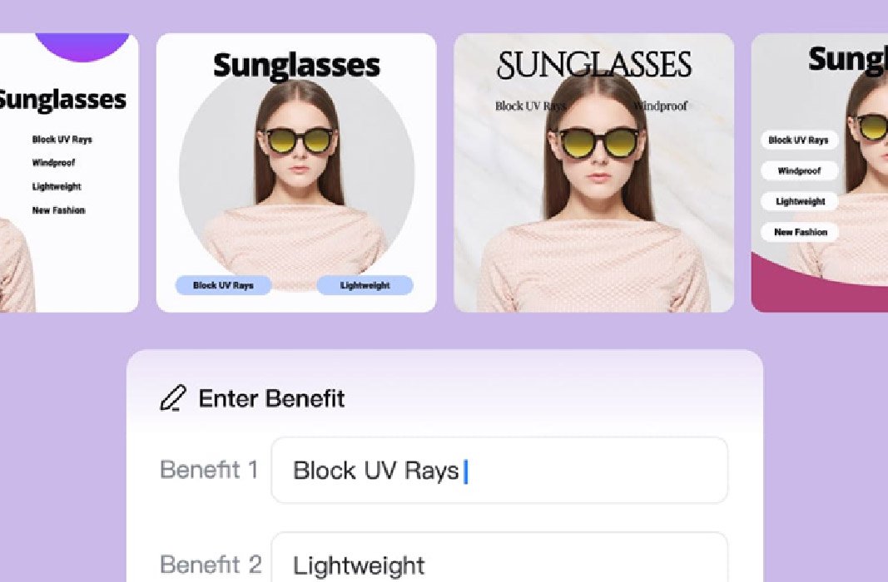Click the bold Sunglasses title above circular portrait
This screenshot has height=582, width=888.
tap(296, 66)
